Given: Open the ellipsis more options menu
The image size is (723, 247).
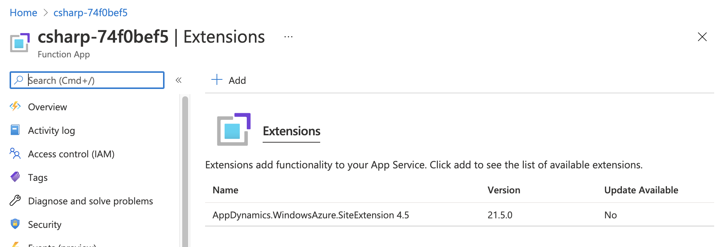Looking at the screenshot, I should pos(288,36).
